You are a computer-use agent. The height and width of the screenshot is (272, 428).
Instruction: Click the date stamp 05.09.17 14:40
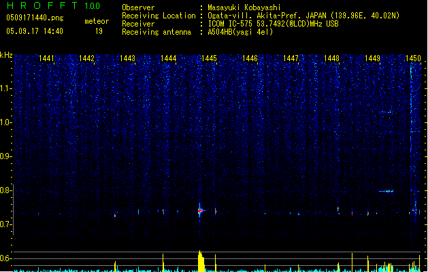35,31
